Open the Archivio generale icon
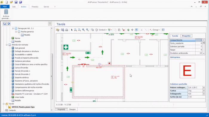 coord(6,14)
